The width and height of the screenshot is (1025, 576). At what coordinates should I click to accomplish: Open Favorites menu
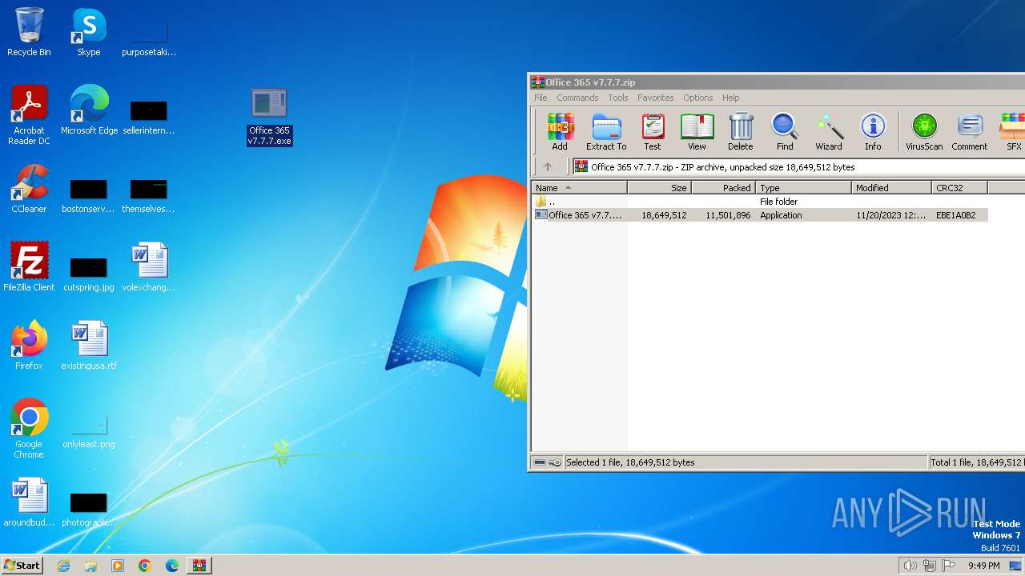(x=655, y=98)
